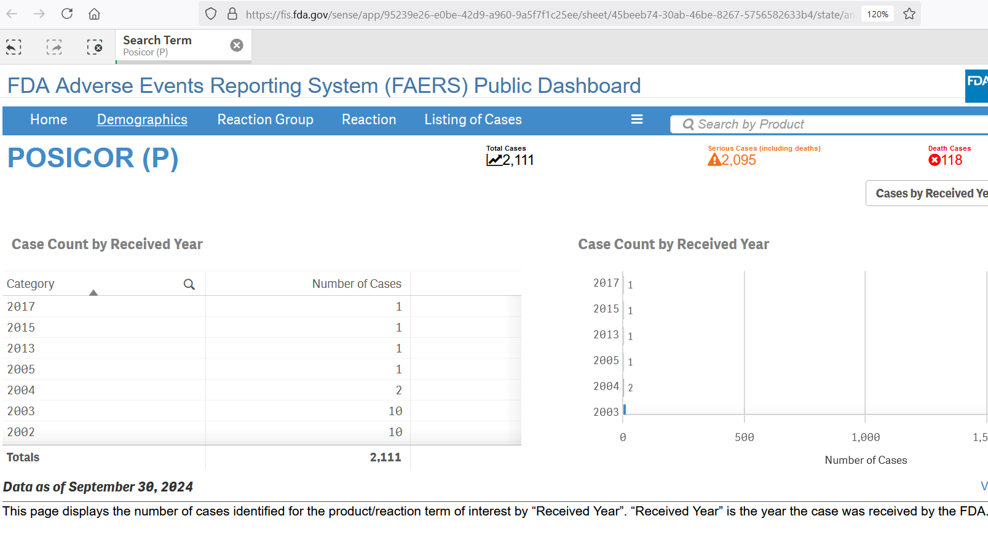Click the Serious Cases warning icon

click(714, 160)
